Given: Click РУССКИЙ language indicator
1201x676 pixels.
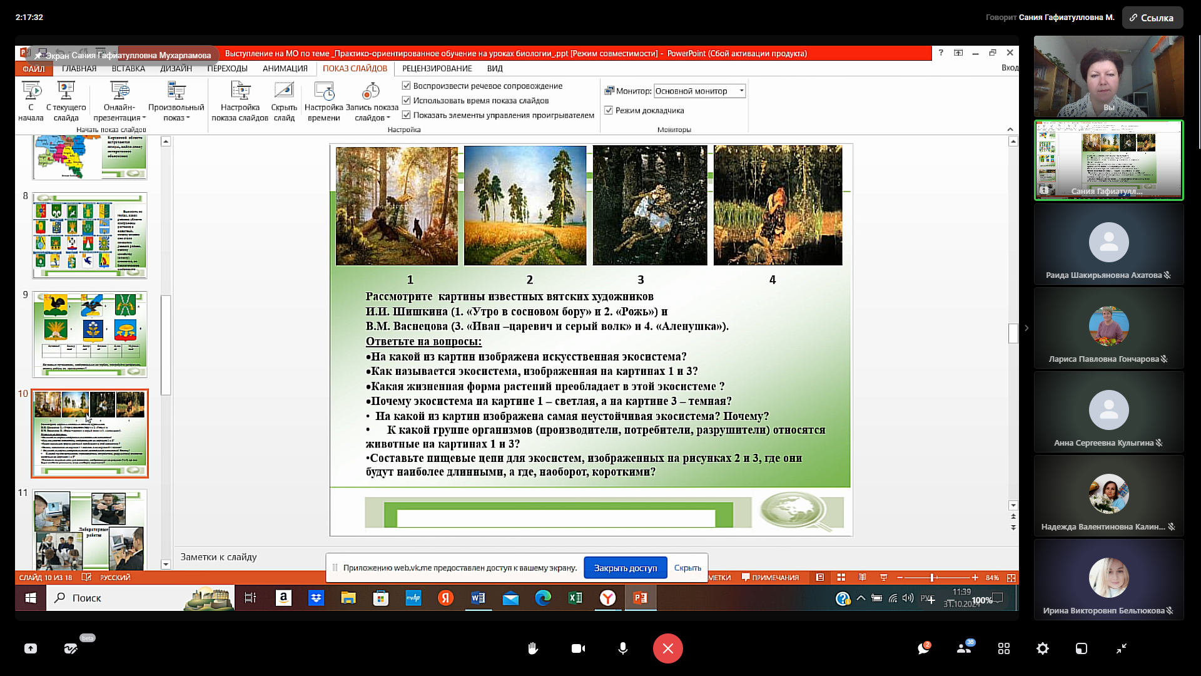Looking at the screenshot, I should coord(115,578).
